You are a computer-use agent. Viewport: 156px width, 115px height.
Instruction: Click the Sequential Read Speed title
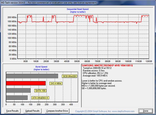(x=77, y=9)
